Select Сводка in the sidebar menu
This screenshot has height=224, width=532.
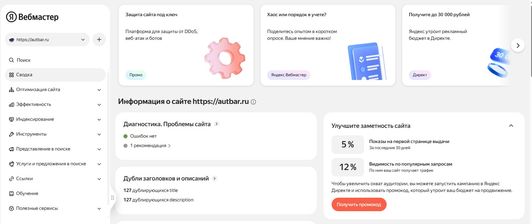(55, 75)
